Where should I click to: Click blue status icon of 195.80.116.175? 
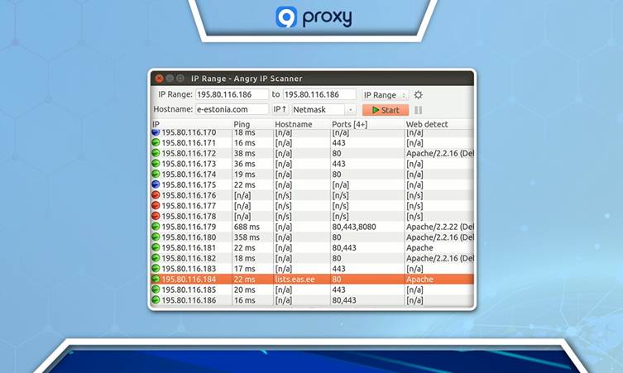156,184
